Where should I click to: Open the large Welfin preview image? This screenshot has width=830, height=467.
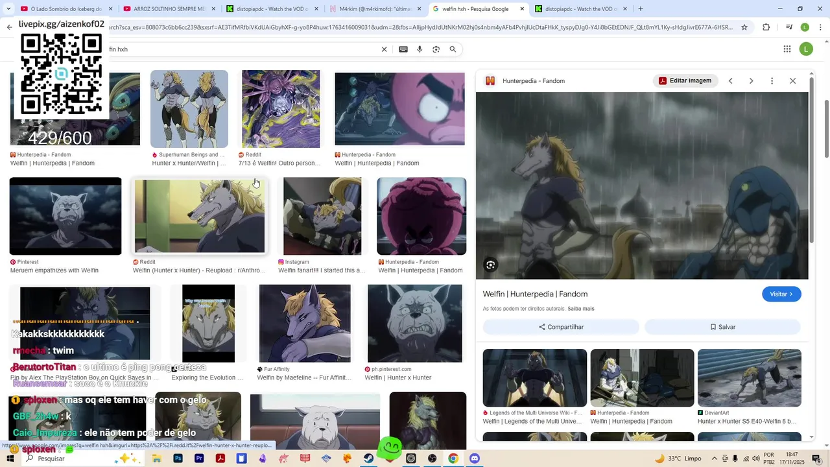pos(642,186)
